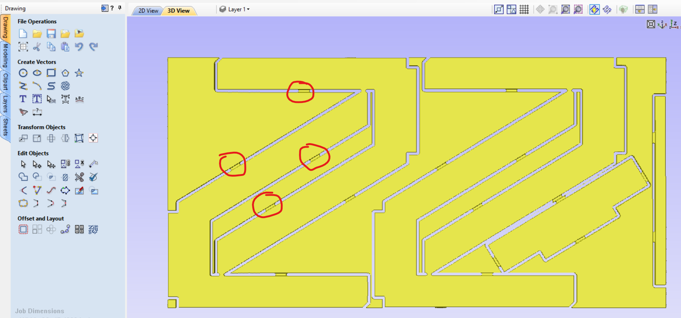Zoom to selection with the dashed magnifier
The image size is (681, 318).
point(578,9)
